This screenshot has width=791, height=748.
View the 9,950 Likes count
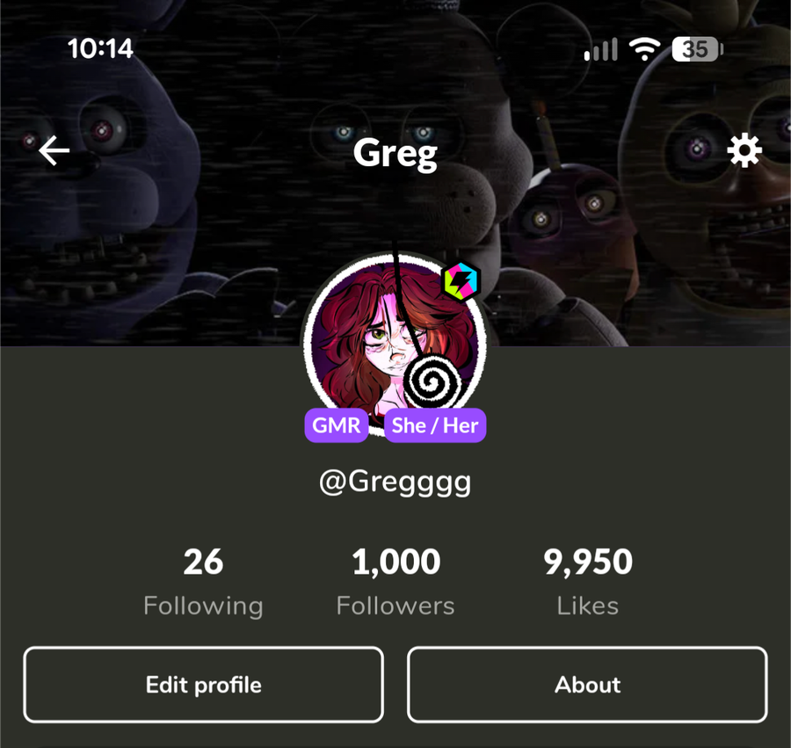(588, 582)
